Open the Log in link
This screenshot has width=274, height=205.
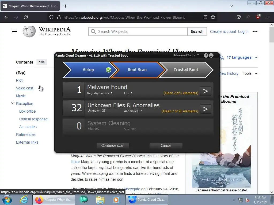click(243, 31)
